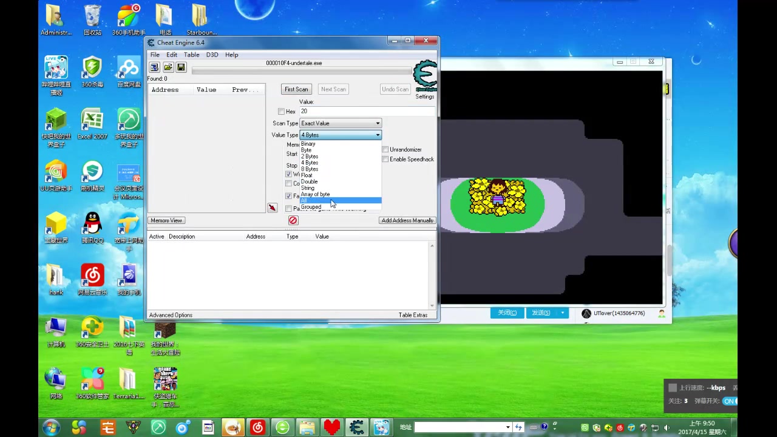This screenshot has width=777, height=437.
Task: Click the Windows Start button
Action: tap(51, 427)
